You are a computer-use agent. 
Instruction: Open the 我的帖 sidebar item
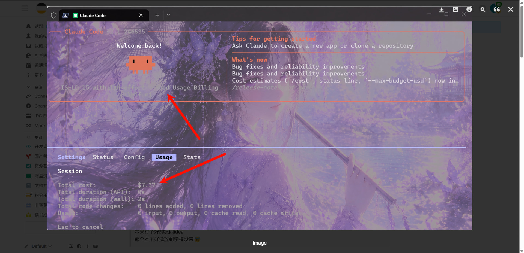[x=36, y=36]
